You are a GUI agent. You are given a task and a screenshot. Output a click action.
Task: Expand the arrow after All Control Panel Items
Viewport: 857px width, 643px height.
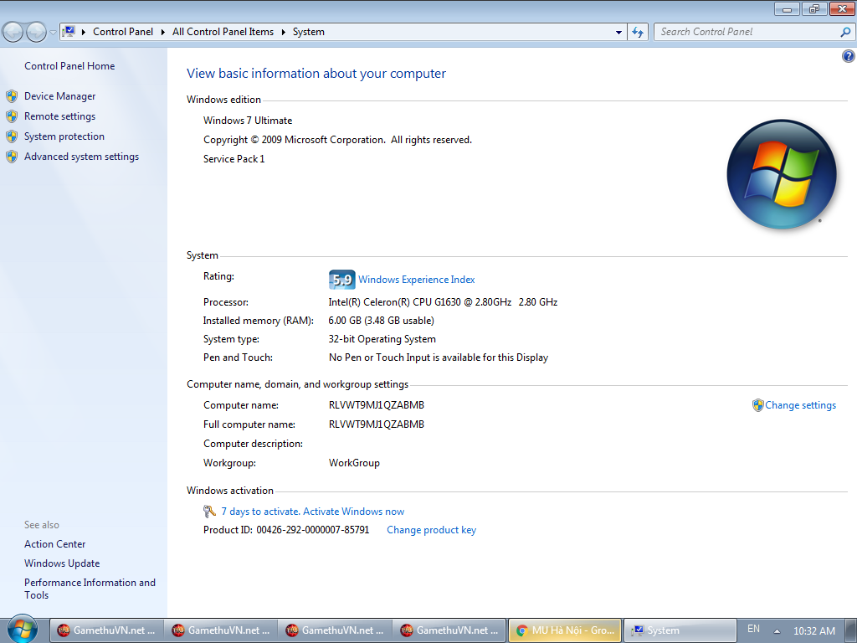coord(284,33)
